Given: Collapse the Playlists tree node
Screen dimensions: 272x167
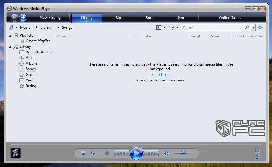Looking at the screenshot, I should [10, 36].
